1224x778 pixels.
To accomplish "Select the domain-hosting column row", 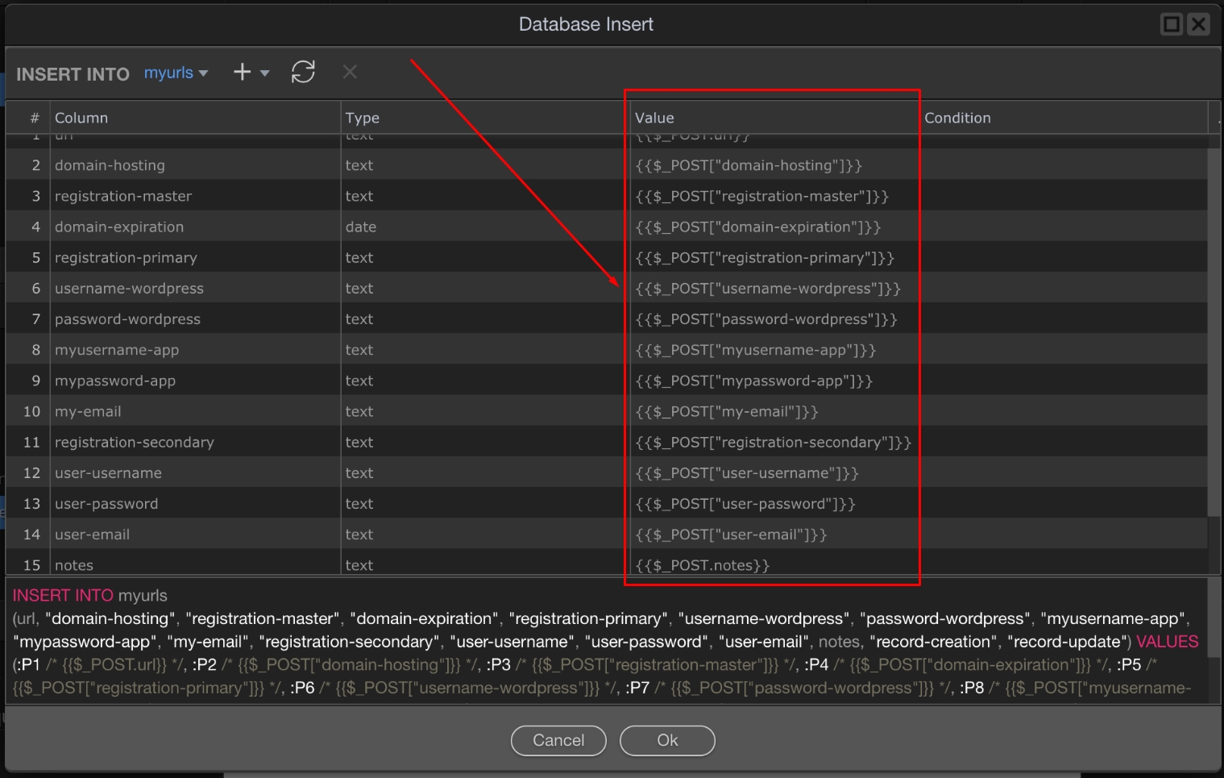I will coord(110,165).
